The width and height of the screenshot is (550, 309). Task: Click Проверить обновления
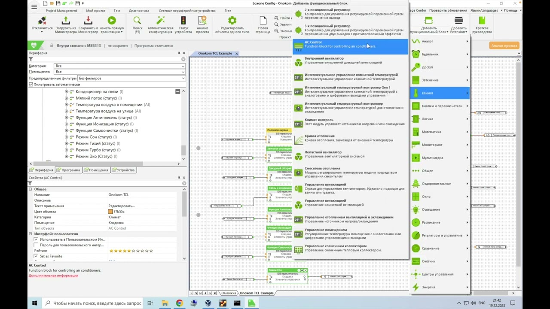coord(448,10)
